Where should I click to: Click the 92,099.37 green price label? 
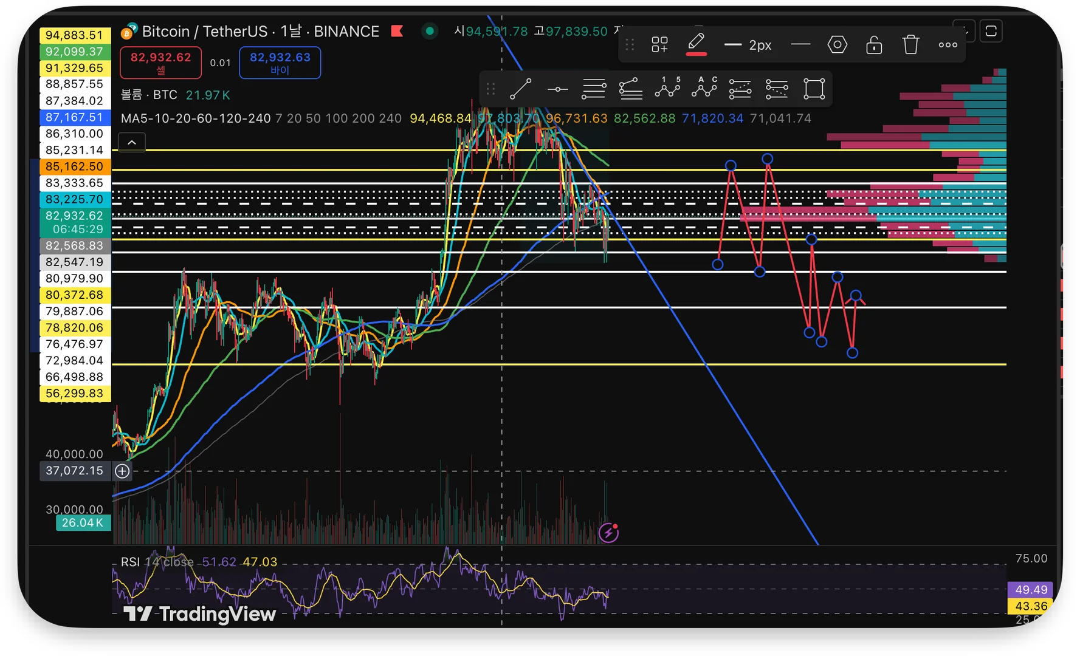pos(75,52)
